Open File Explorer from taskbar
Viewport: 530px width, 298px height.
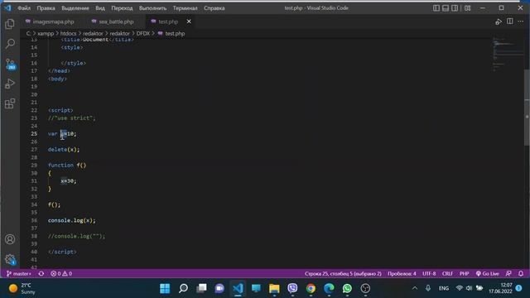click(274, 288)
